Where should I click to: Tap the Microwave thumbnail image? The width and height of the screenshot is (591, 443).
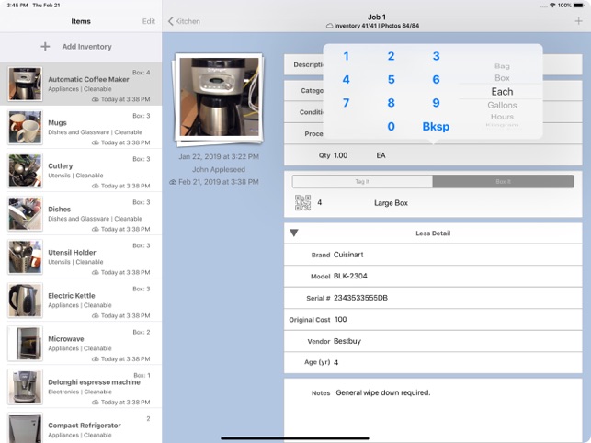[x=25, y=344]
